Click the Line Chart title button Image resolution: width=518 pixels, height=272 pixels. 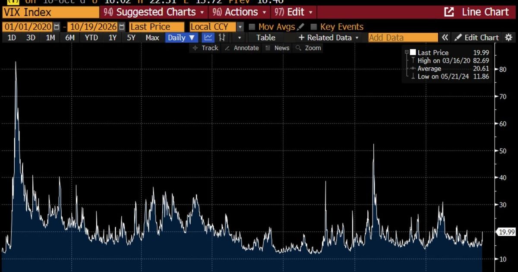click(485, 12)
